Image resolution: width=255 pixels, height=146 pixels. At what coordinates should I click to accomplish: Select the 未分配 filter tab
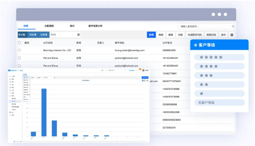pos(22,35)
